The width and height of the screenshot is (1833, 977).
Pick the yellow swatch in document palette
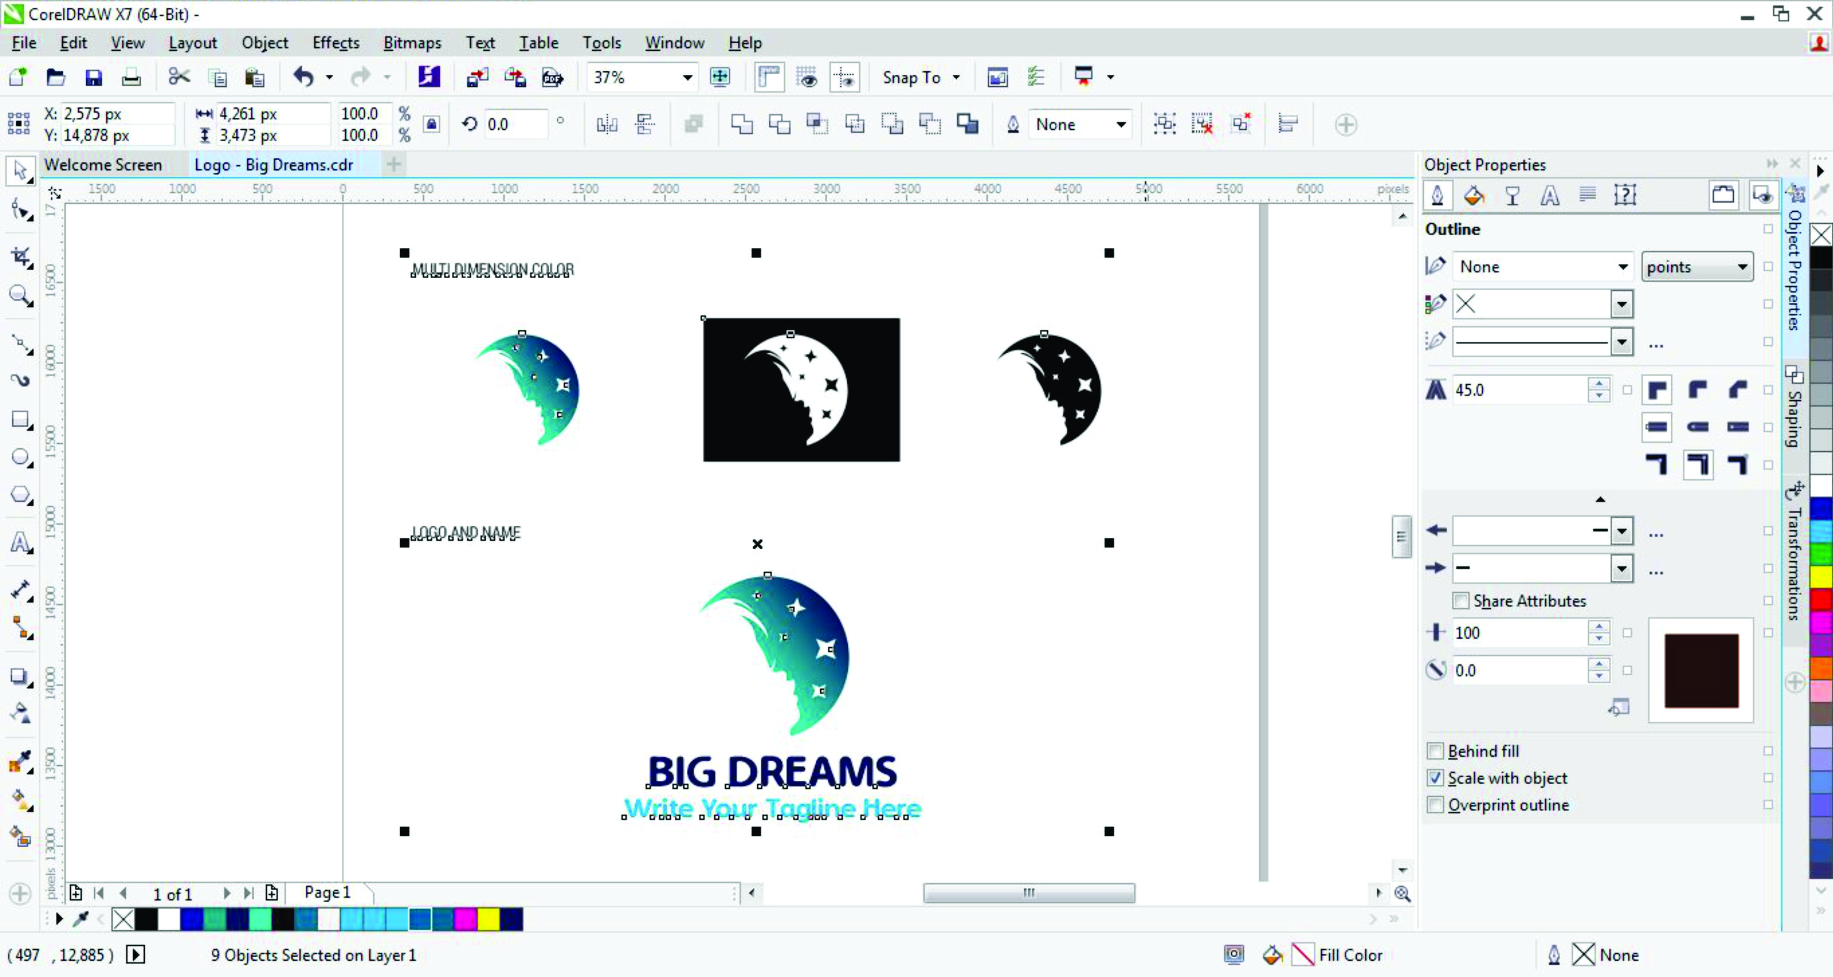point(488,919)
